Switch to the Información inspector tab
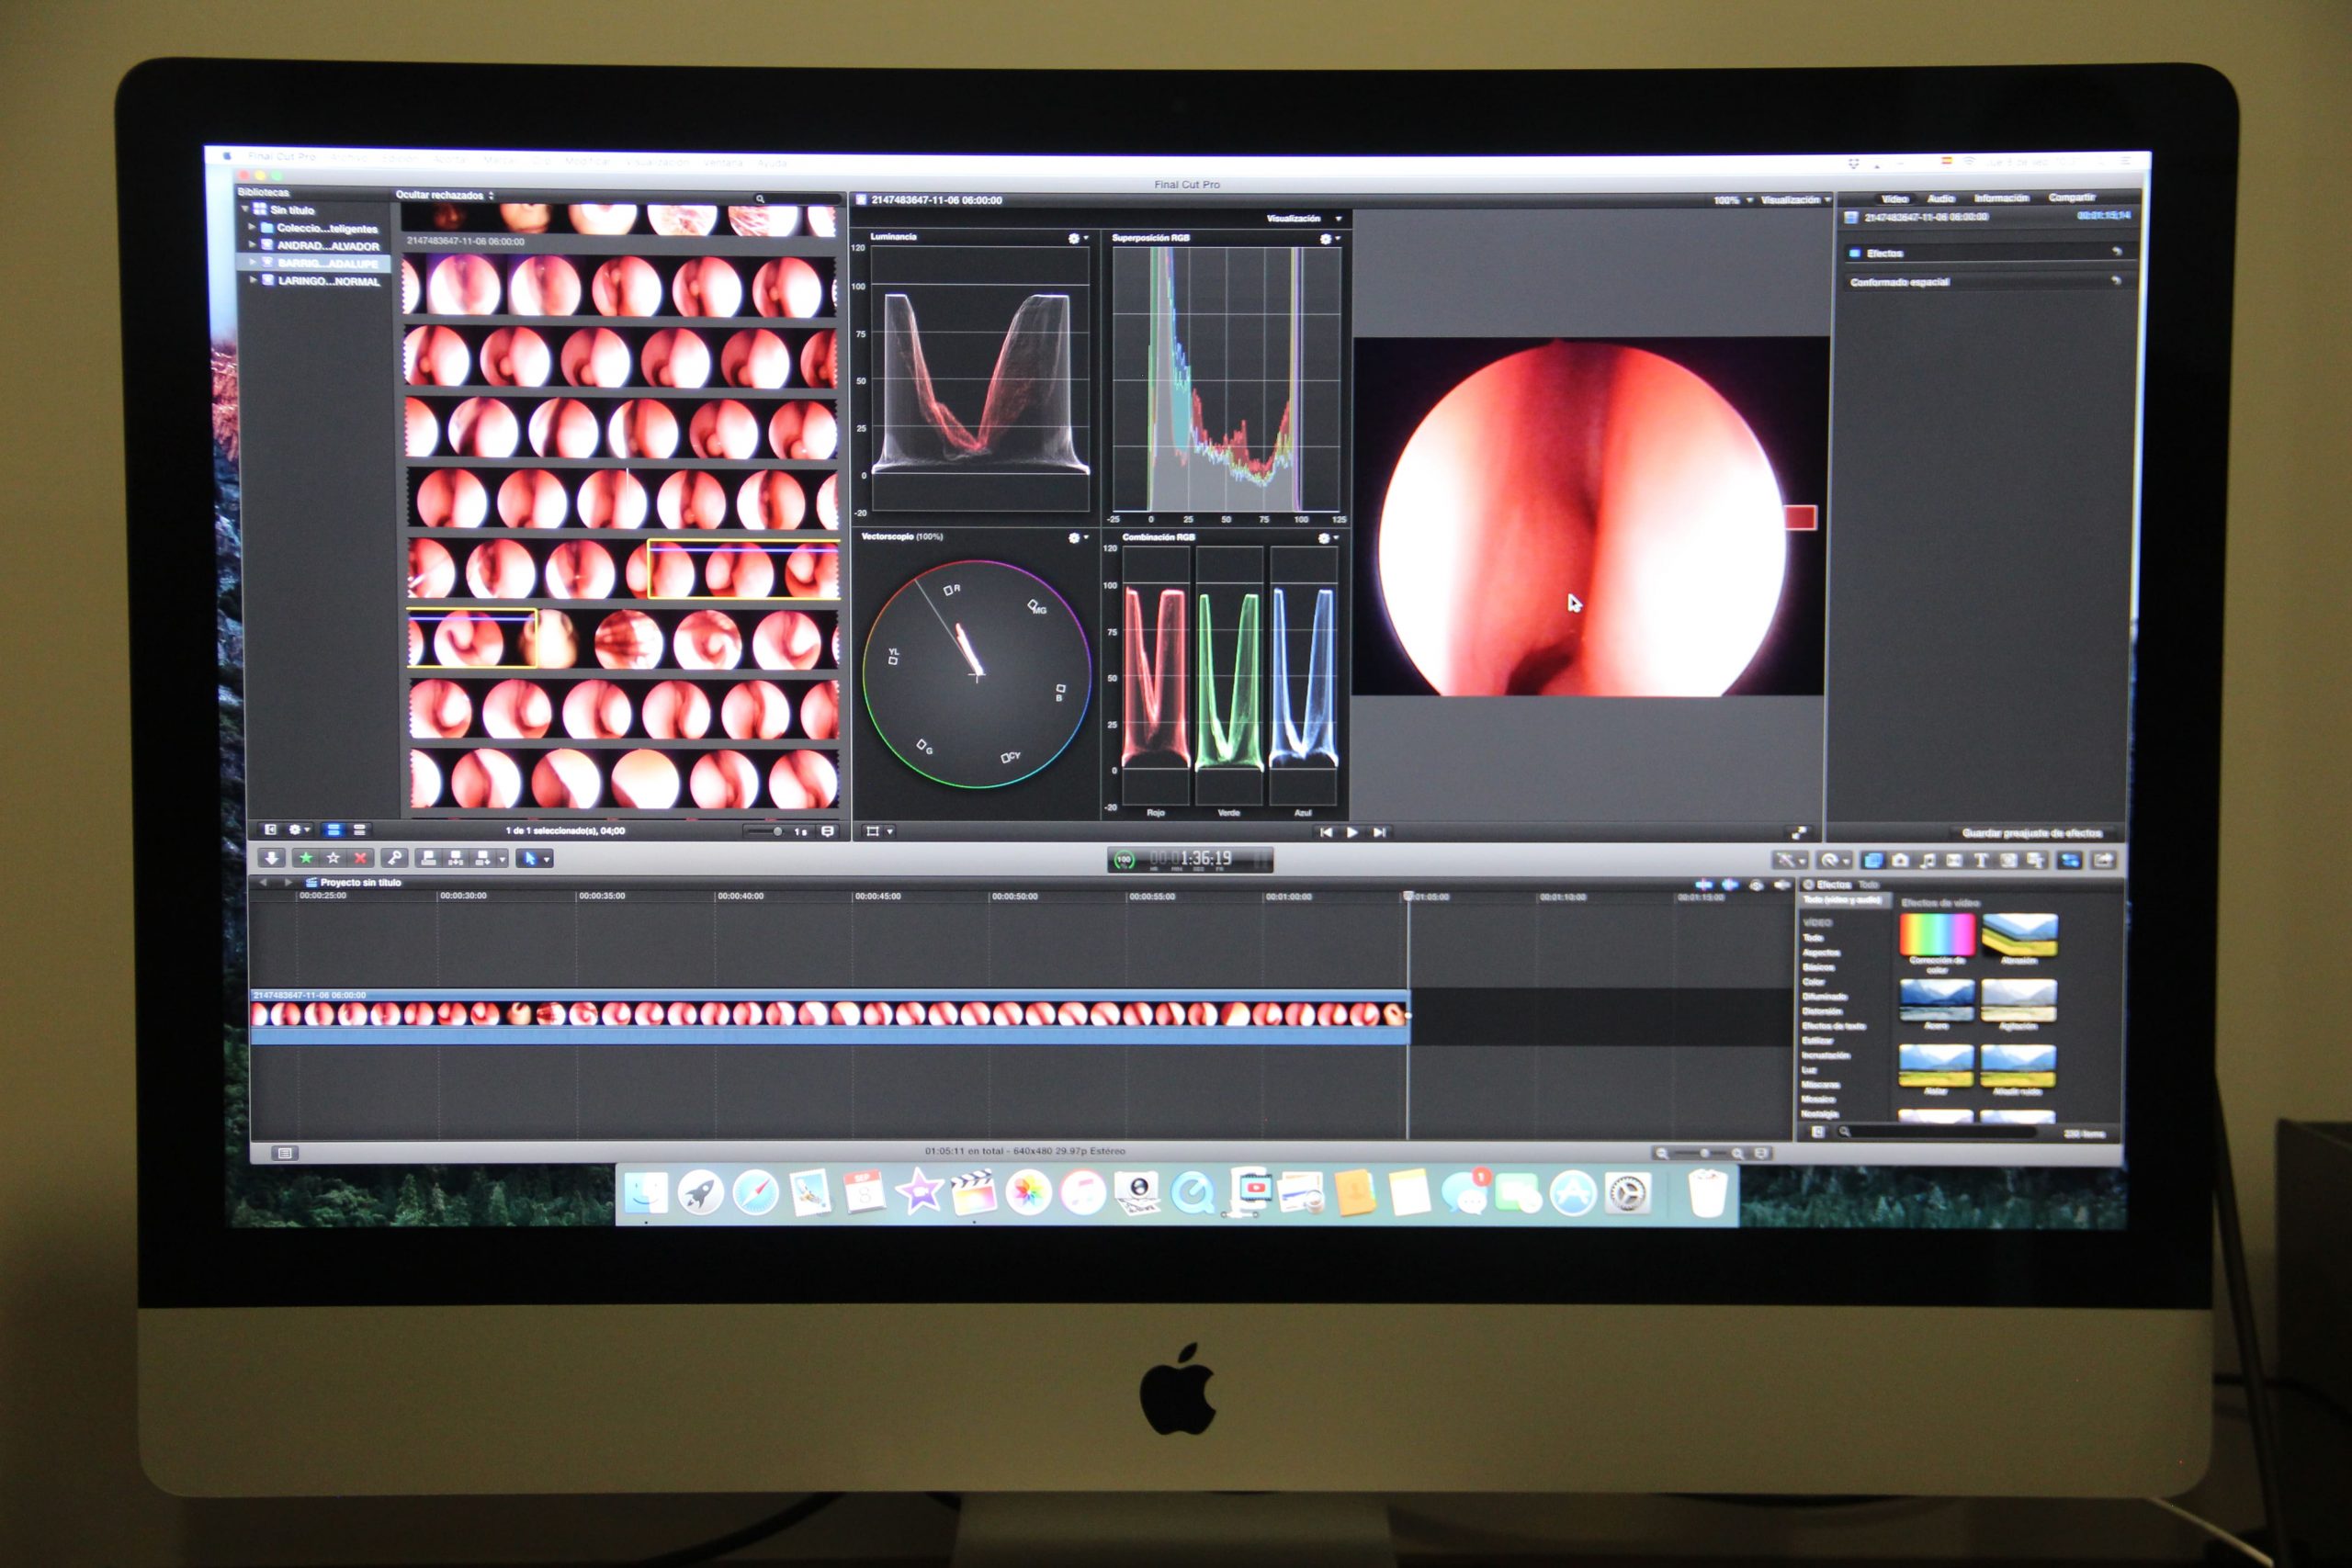The width and height of the screenshot is (2352, 1568). (2000, 198)
